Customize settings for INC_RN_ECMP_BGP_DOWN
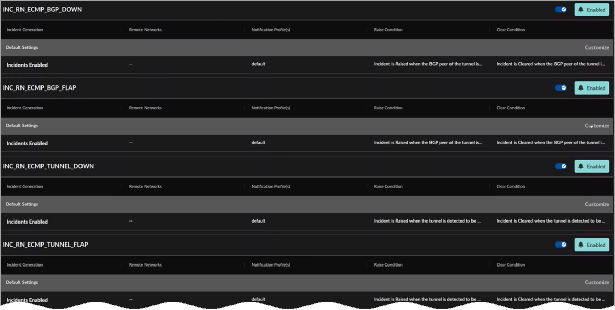The height and width of the screenshot is (310, 615). point(597,48)
